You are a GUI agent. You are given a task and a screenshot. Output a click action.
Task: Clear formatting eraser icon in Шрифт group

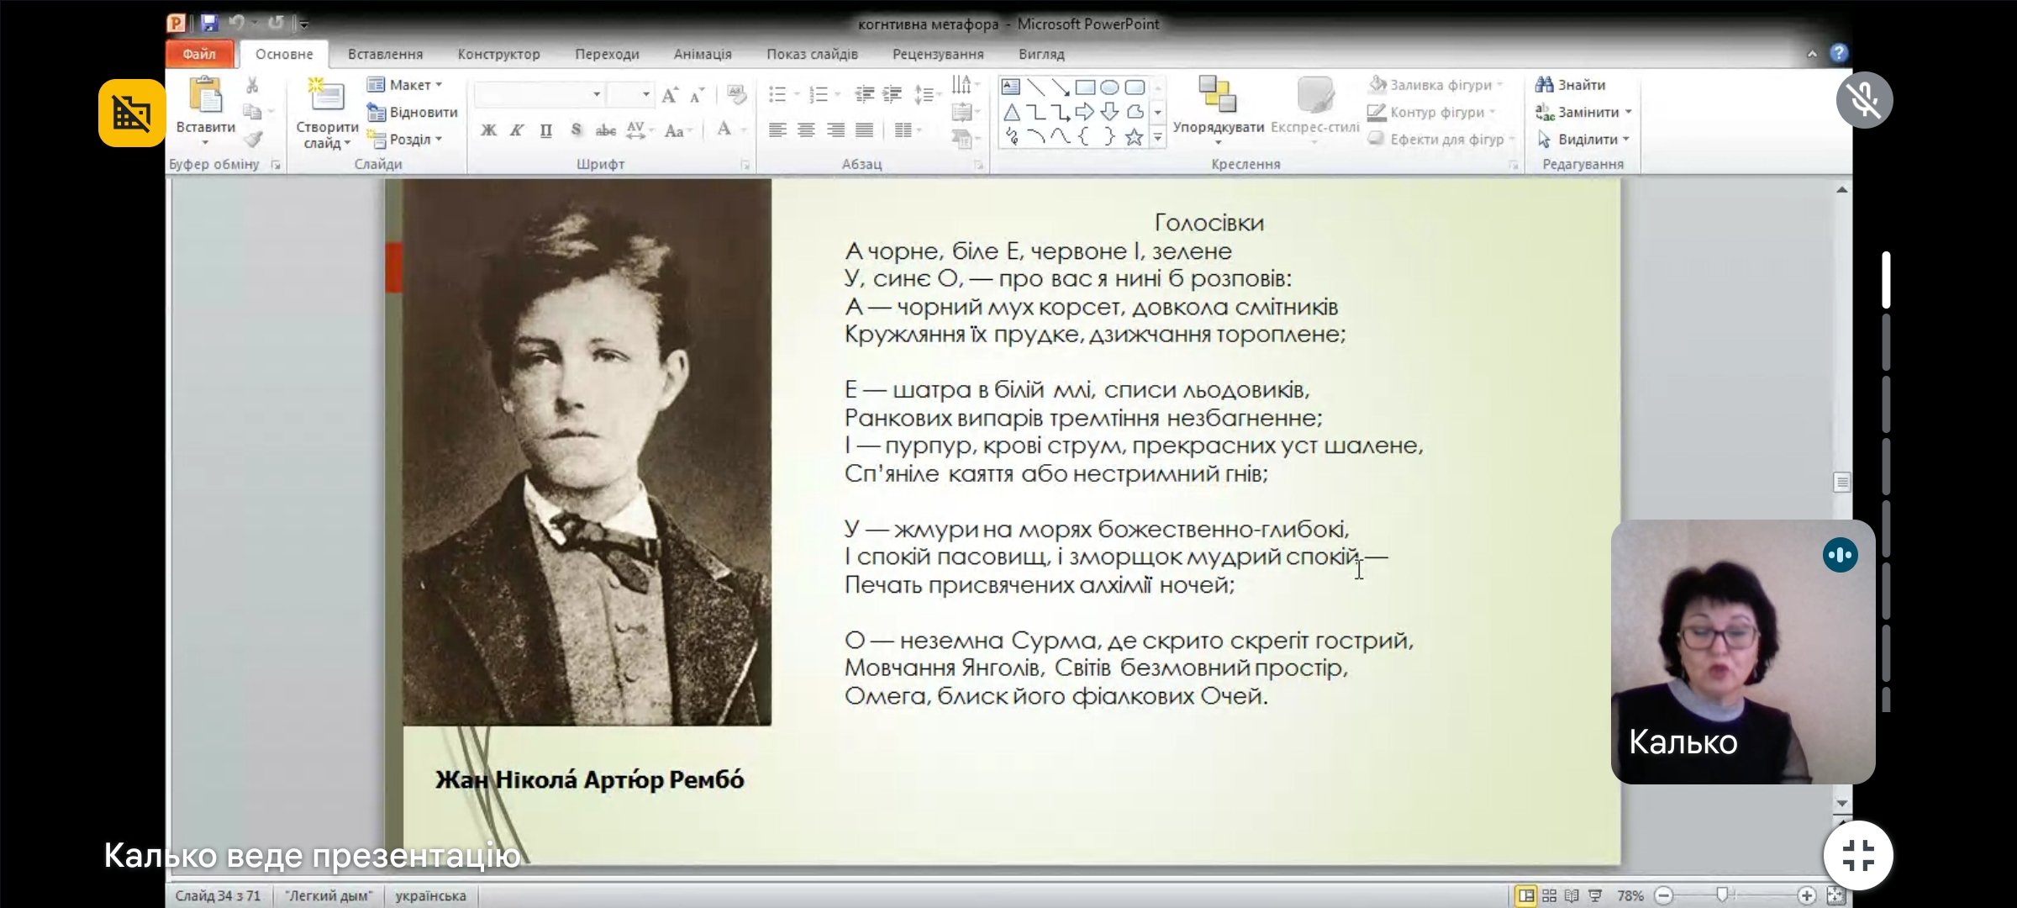[736, 94]
